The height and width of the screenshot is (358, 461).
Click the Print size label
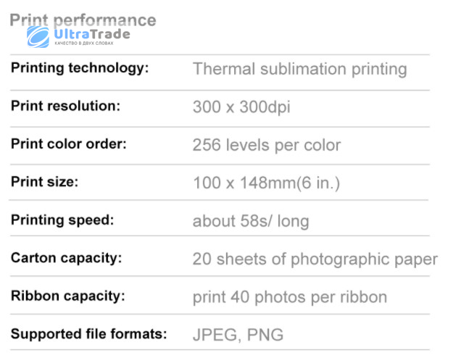coord(44,182)
